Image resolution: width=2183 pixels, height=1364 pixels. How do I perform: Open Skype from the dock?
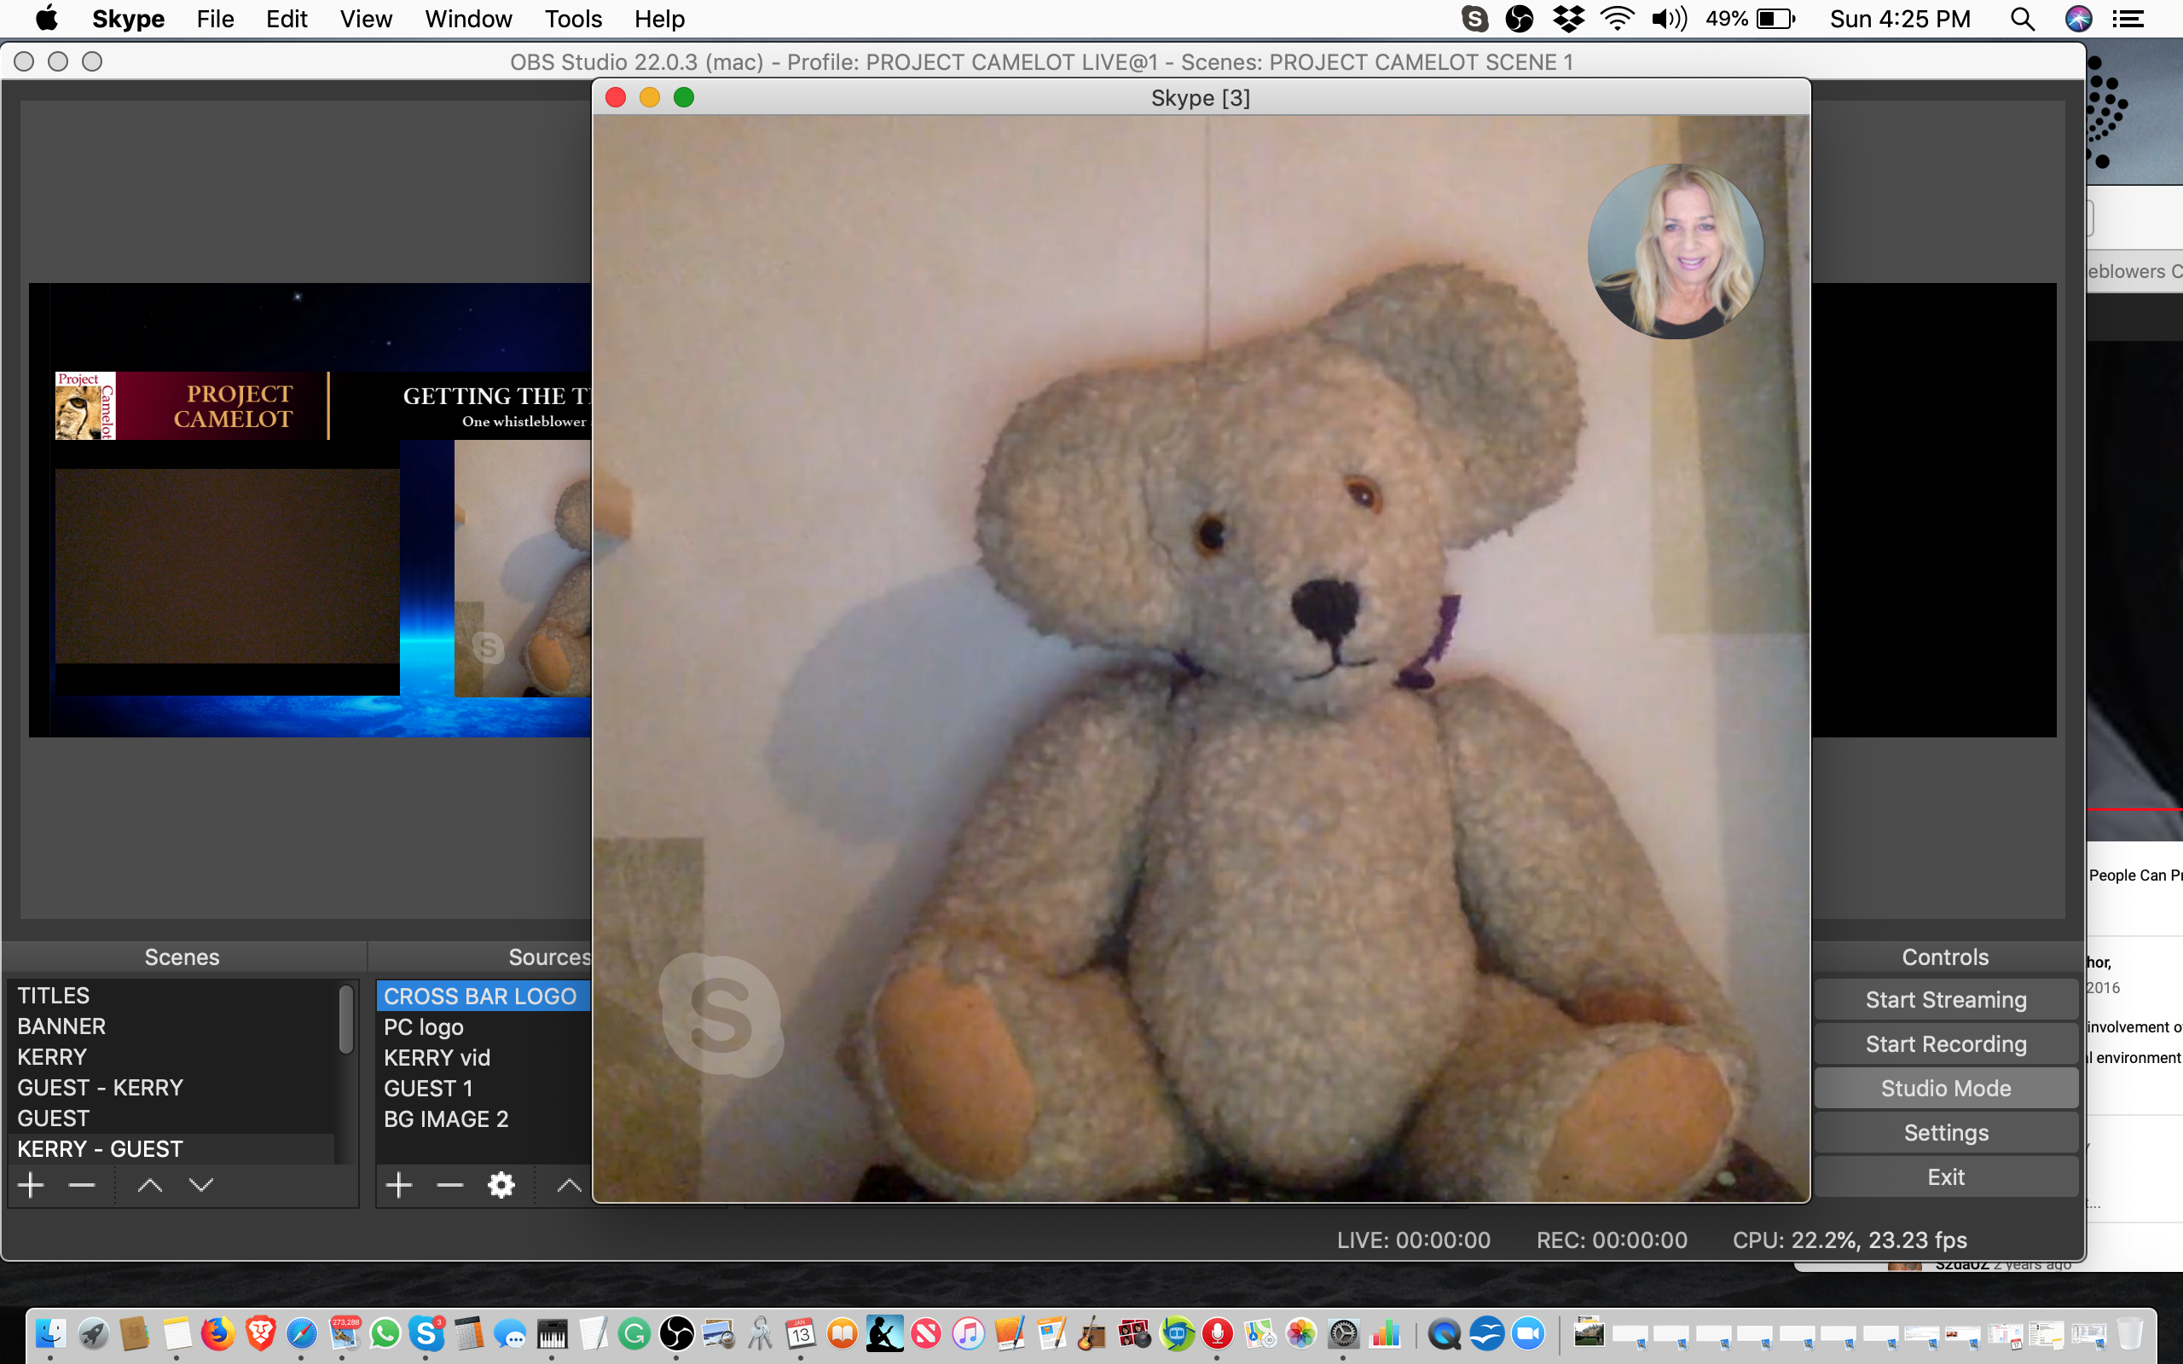426,1333
